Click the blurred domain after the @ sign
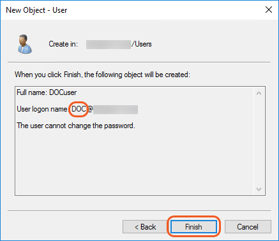Image resolution: width=279 pixels, height=241 pixels. pos(116,110)
